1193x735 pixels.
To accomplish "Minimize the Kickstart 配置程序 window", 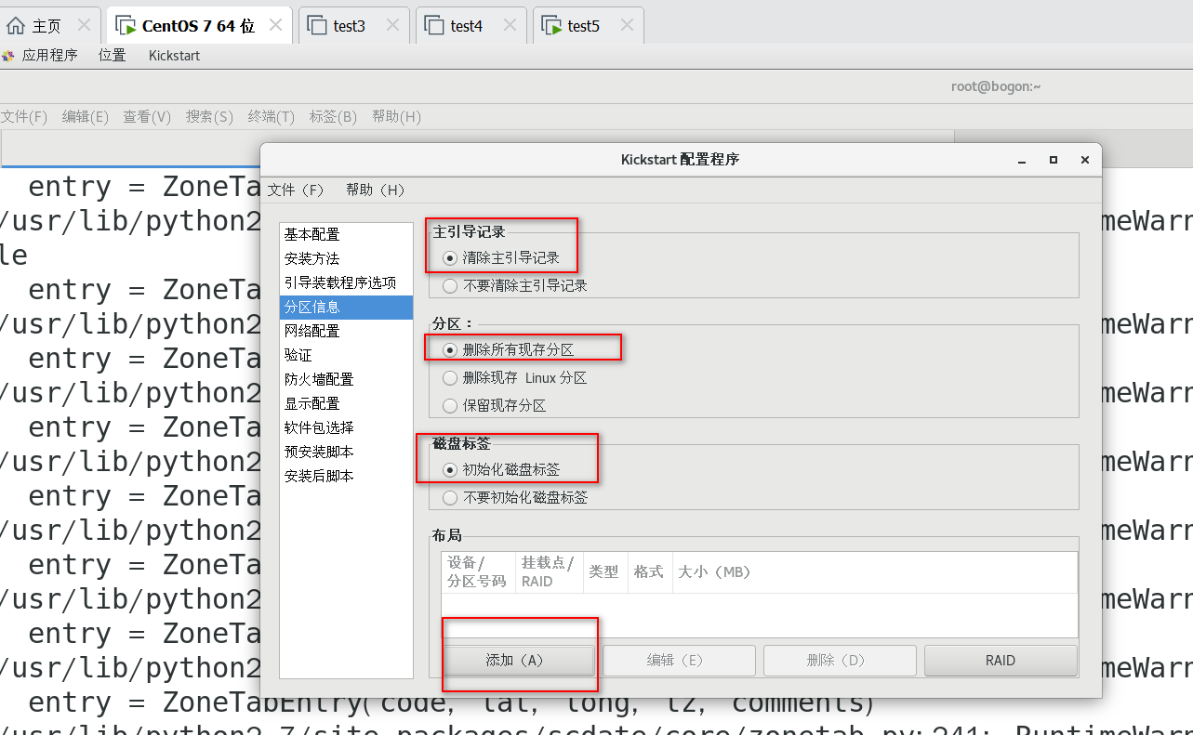I will point(1022,161).
